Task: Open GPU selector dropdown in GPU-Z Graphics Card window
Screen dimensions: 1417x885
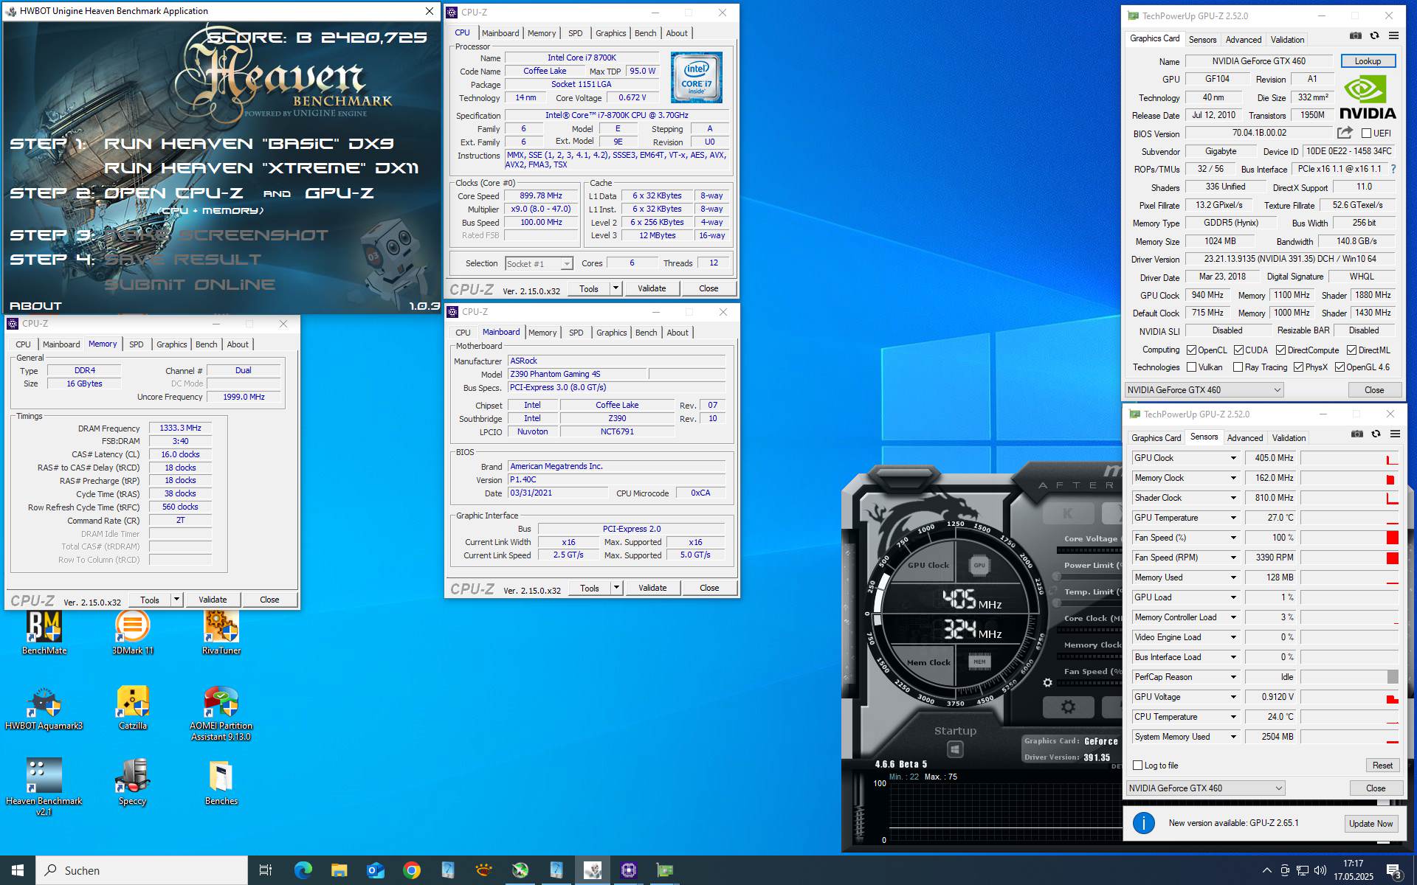Action: 1204,390
